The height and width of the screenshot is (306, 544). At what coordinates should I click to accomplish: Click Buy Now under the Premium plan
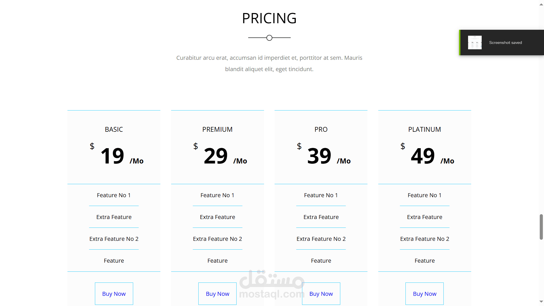217,294
